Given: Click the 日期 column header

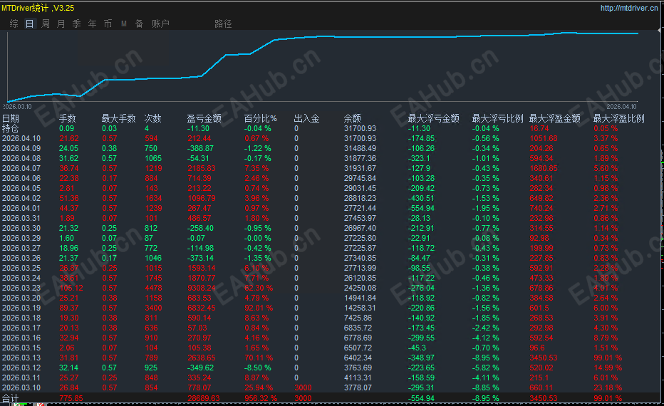Looking at the screenshot, I should [x=11, y=118].
